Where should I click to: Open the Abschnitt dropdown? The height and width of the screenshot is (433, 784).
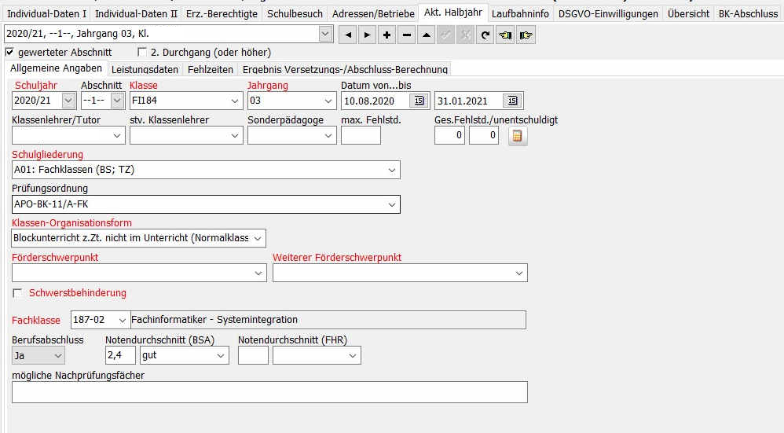[117, 101]
